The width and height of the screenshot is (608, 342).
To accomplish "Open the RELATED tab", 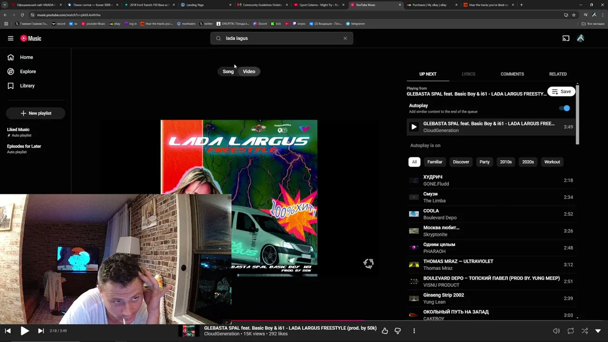I will click(x=558, y=74).
